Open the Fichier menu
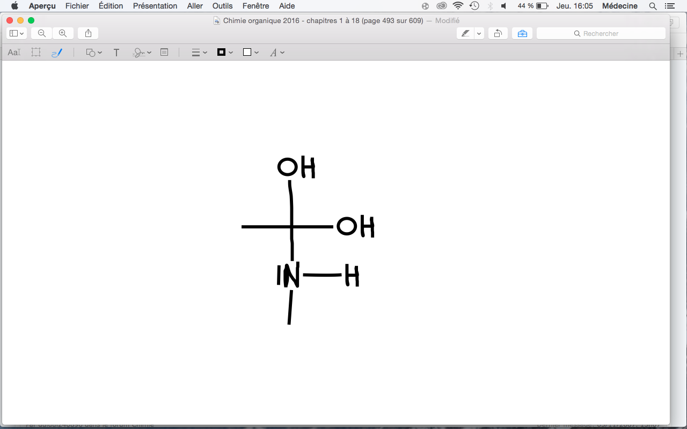 pyautogui.click(x=77, y=6)
